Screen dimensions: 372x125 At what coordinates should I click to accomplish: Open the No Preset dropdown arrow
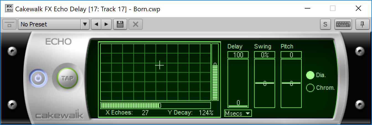[85, 24]
